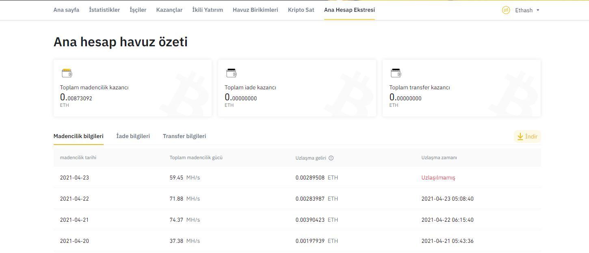Viewport: 589px width, 253px height.
Task: Click the download arrow icon
Action: [x=520, y=136]
